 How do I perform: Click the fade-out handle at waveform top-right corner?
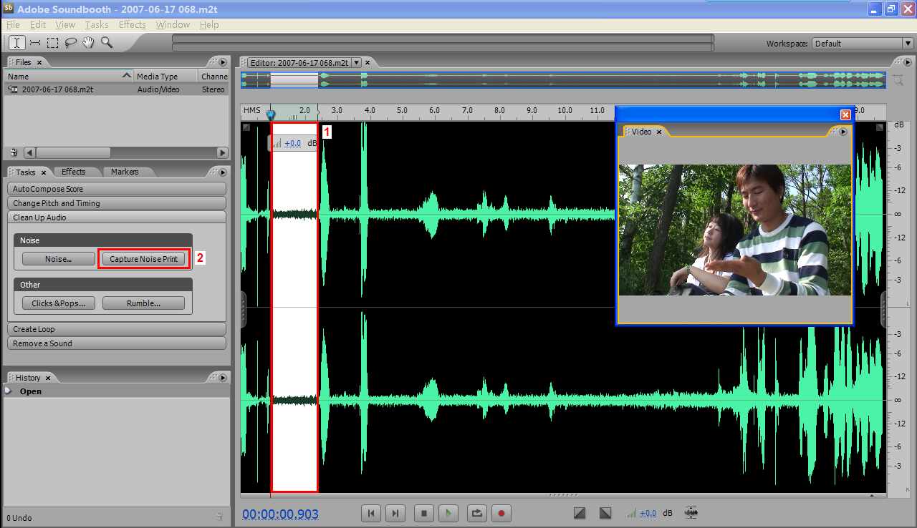click(880, 127)
